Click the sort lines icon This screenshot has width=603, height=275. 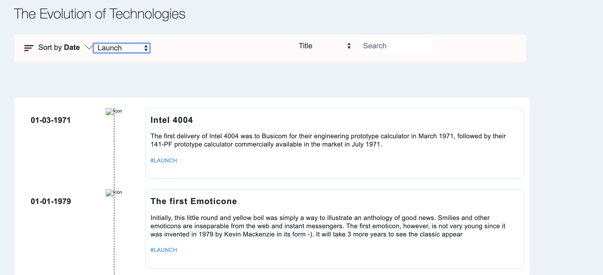[29, 48]
